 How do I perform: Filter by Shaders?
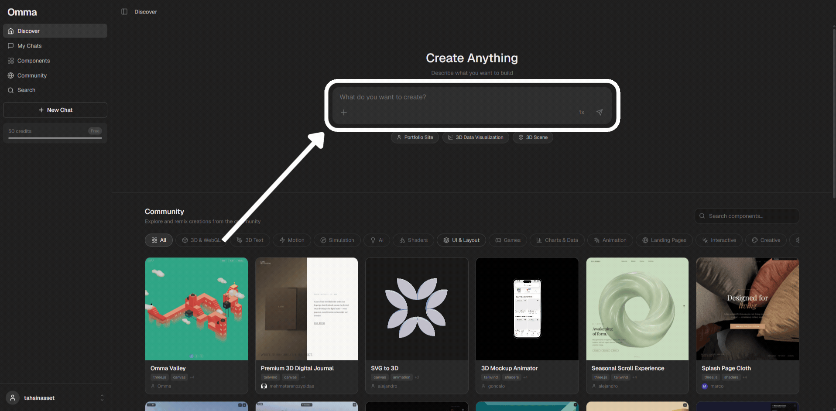tap(414, 240)
